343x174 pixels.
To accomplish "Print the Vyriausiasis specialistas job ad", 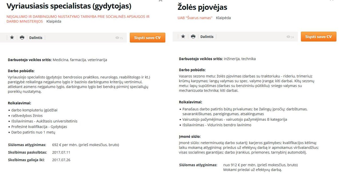I will coord(22,37).
